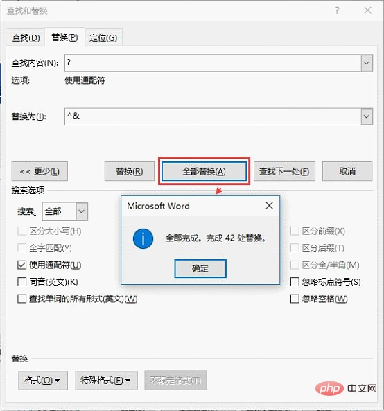Click the 使用通配符 options text
This screenshot has height=411, width=384.
tap(85, 80)
